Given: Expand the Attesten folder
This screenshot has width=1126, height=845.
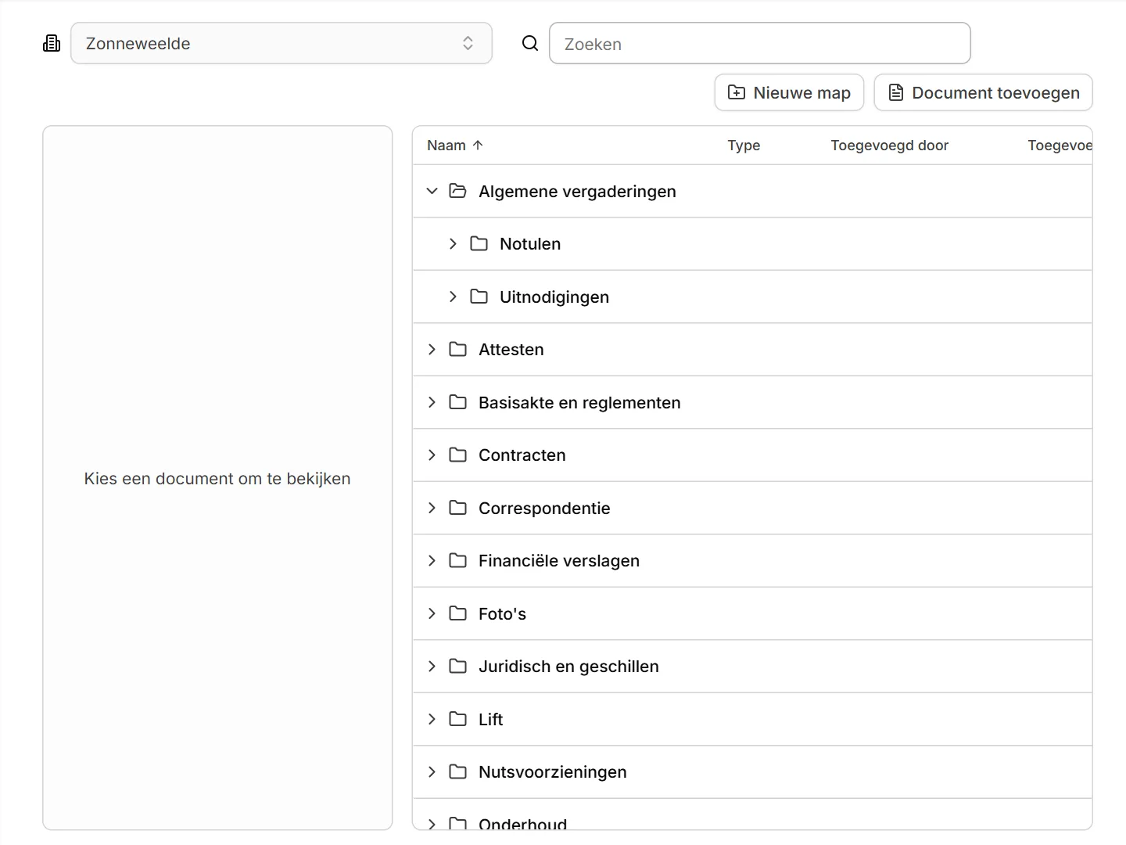Looking at the screenshot, I should [x=432, y=350].
